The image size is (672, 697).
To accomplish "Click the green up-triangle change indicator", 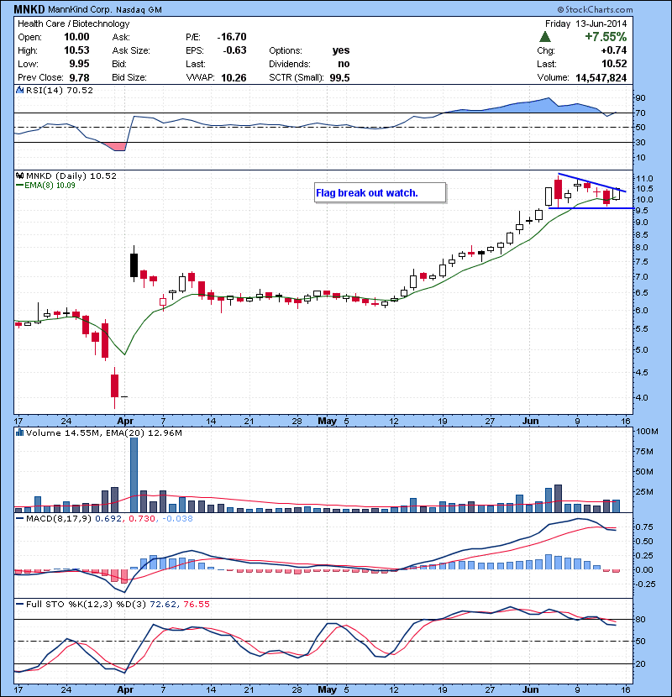I will pos(545,37).
